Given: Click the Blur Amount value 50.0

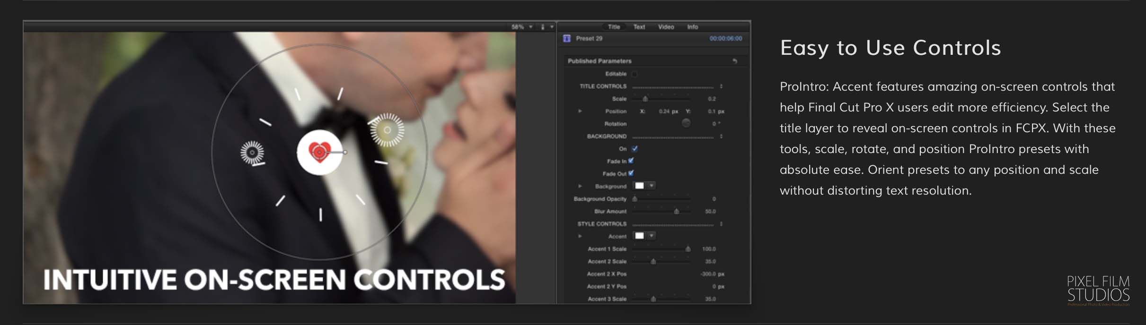Looking at the screenshot, I should click(x=710, y=211).
